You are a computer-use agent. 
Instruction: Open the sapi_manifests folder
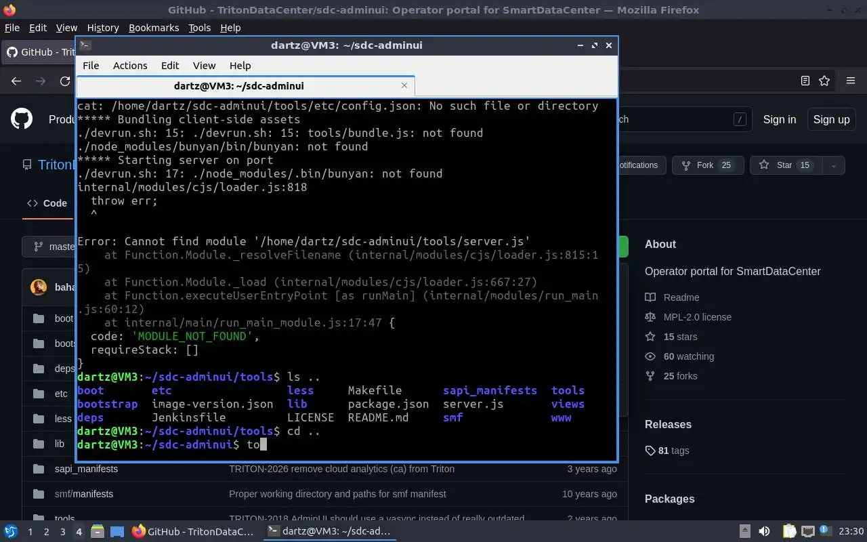tap(86, 469)
